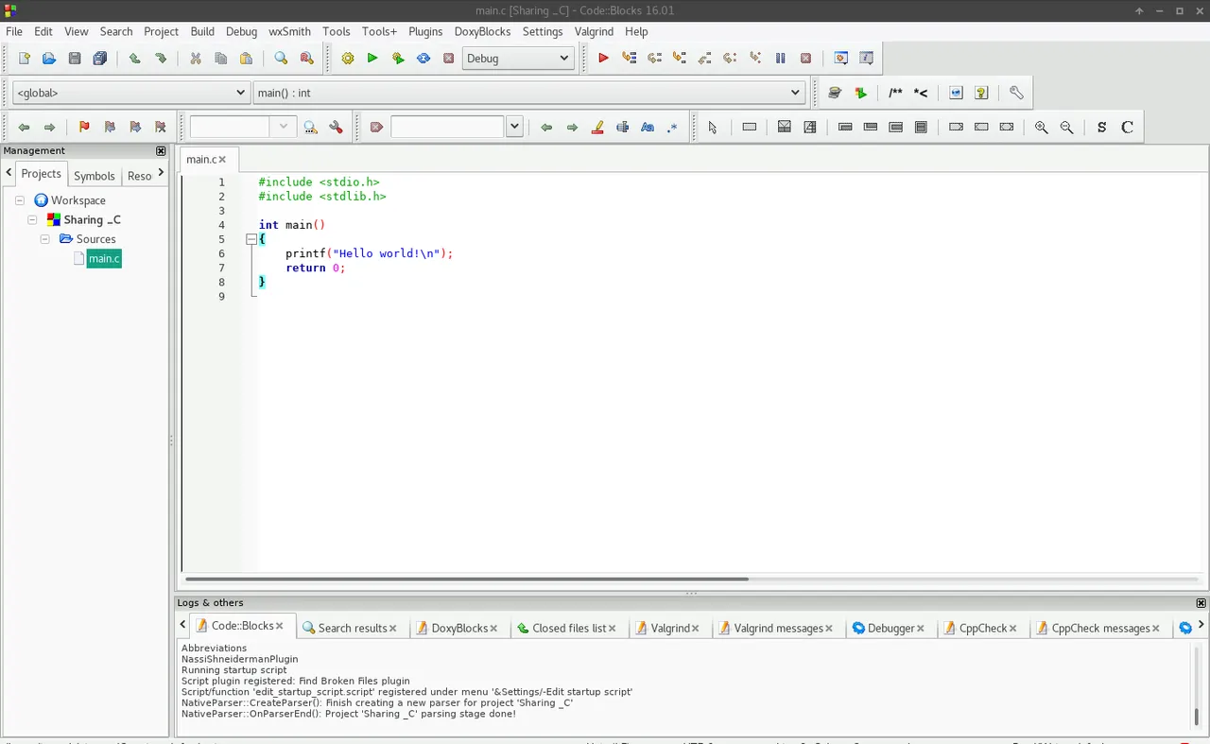The image size is (1210, 744).
Task: Cut selection with the scissors icon
Action: click(x=196, y=59)
